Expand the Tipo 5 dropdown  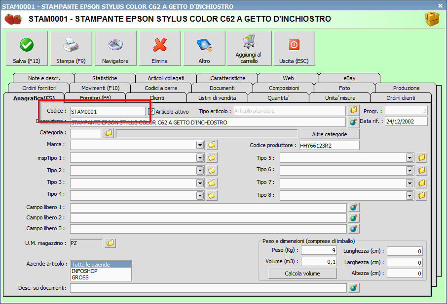point(410,158)
